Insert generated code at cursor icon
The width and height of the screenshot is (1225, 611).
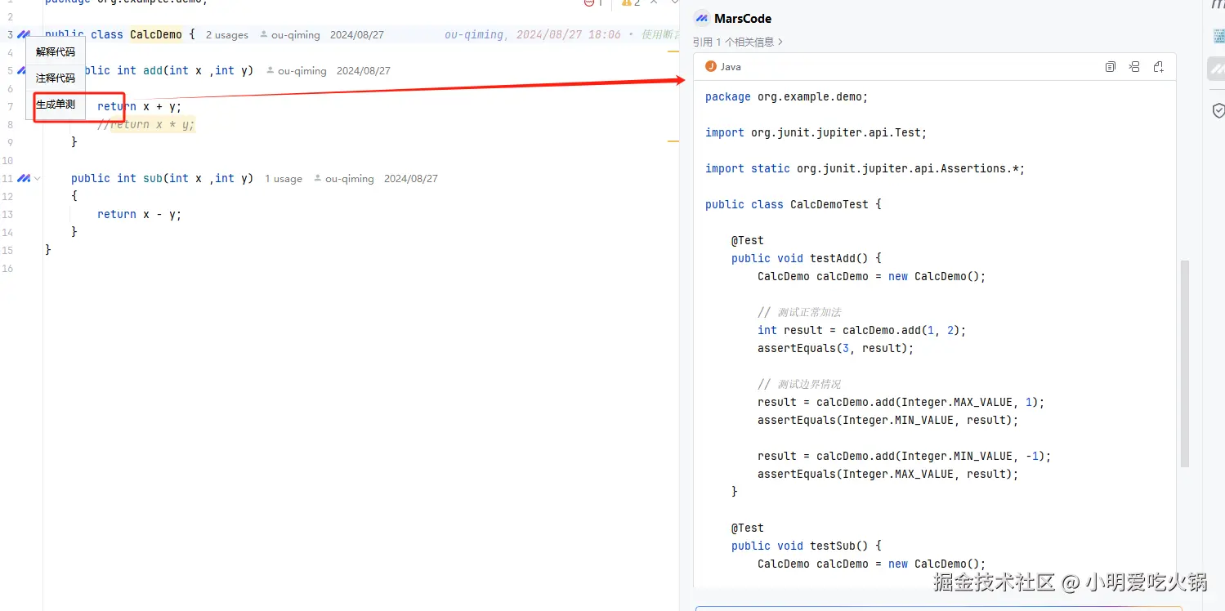coord(1134,67)
